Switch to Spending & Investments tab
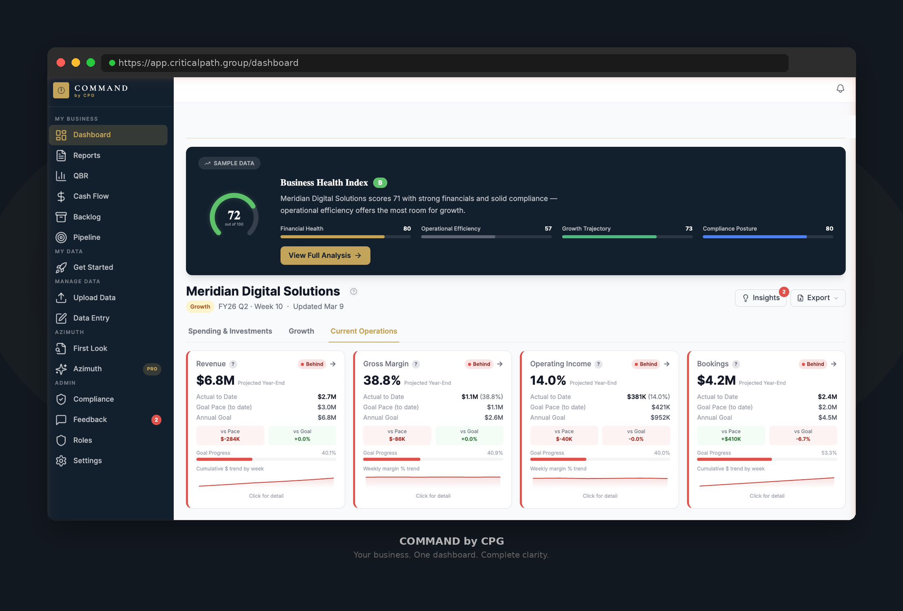Image resolution: width=903 pixels, height=611 pixels. tap(230, 331)
